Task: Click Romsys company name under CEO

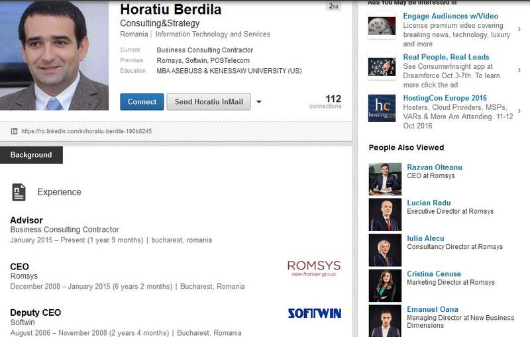Action: [x=24, y=276]
